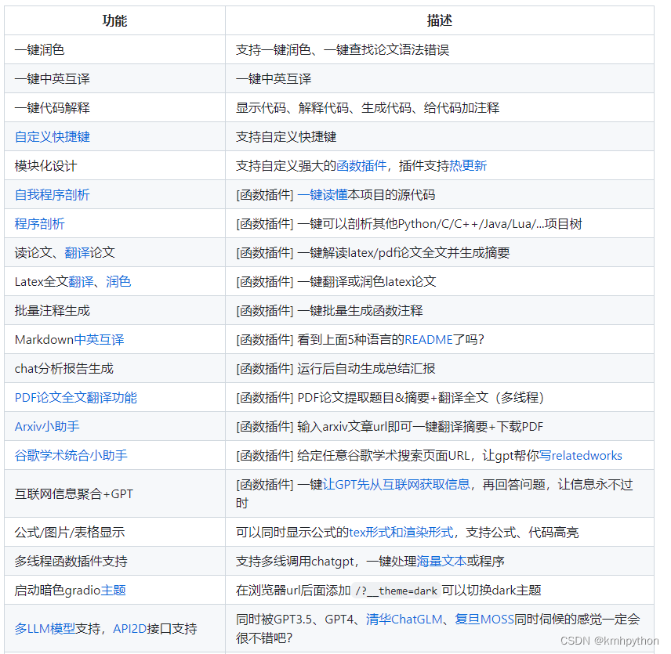Screen dimensions: 671x654
Task: Click 翻译 link in 读论文 row
Action: pos(77,253)
